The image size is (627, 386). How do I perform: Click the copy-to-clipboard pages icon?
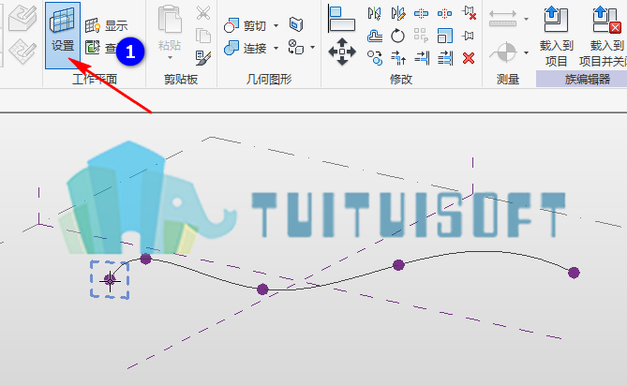pyautogui.click(x=203, y=36)
